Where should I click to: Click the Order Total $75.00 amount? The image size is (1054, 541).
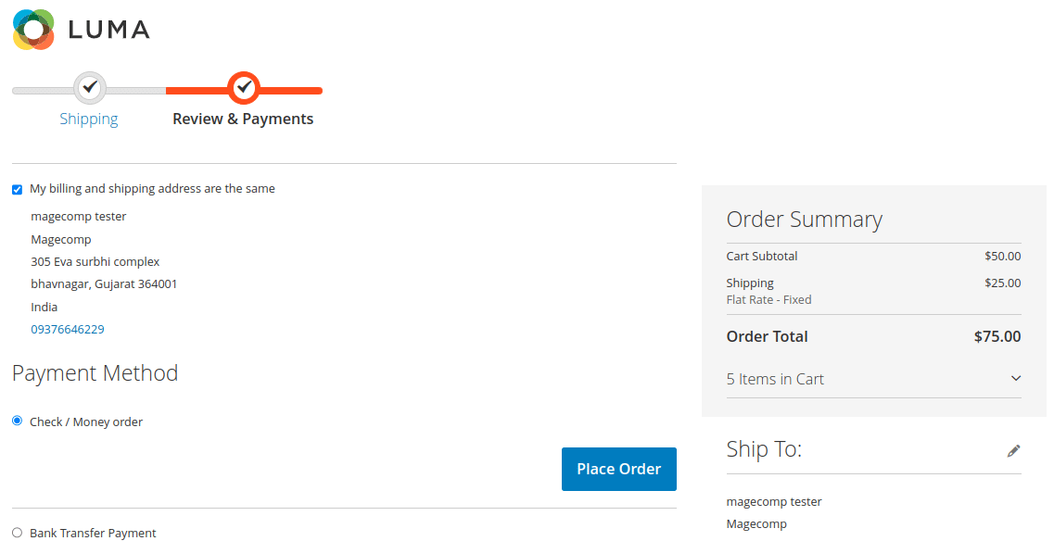[997, 337]
